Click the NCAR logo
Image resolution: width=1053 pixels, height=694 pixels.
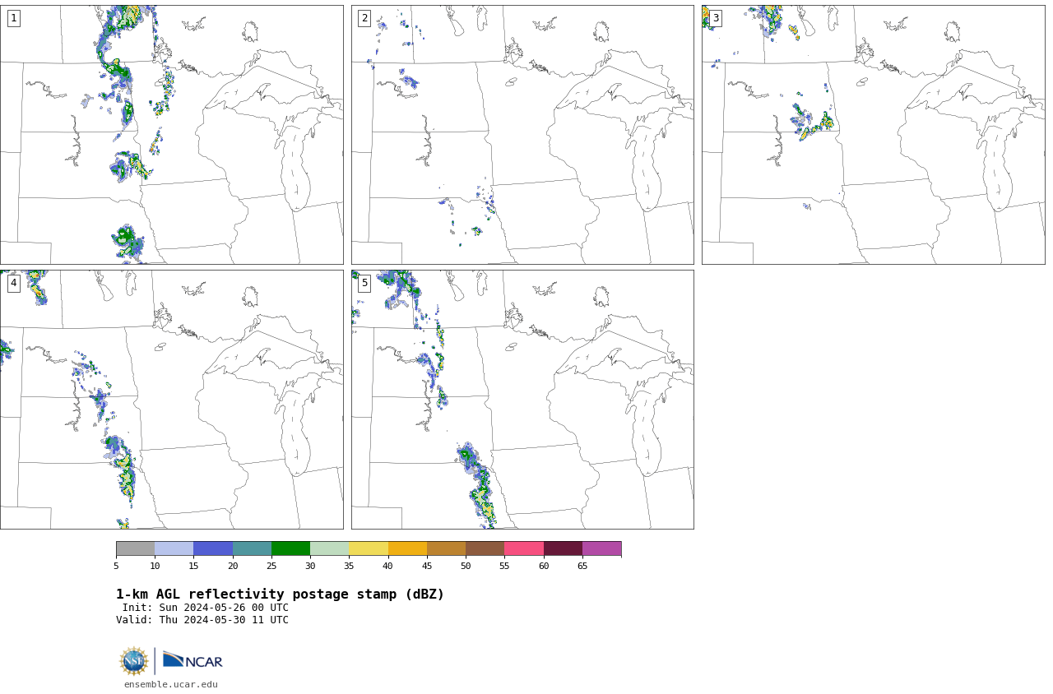[193, 660]
